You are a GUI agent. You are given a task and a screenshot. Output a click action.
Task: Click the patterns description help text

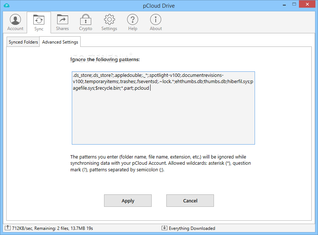coord(160,163)
